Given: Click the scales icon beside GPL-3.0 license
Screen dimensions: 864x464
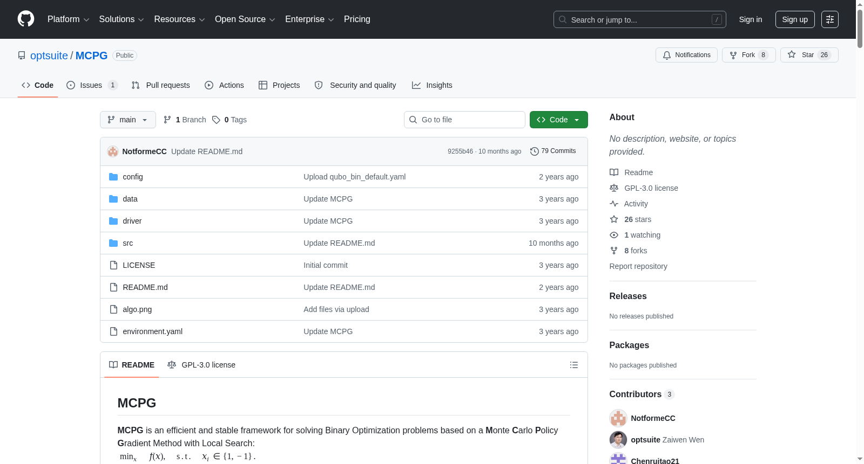Looking at the screenshot, I should [x=614, y=188].
